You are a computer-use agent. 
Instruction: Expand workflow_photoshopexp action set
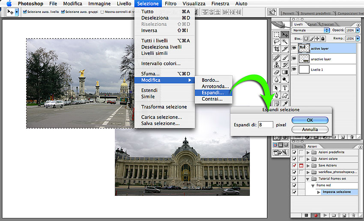click(x=308, y=172)
